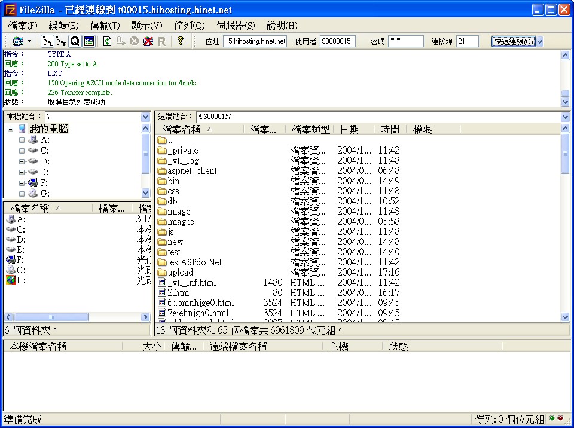Click the 密碼 password input field
This screenshot has height=428, width=574.
pyautogui.click(x=405, y=41)
